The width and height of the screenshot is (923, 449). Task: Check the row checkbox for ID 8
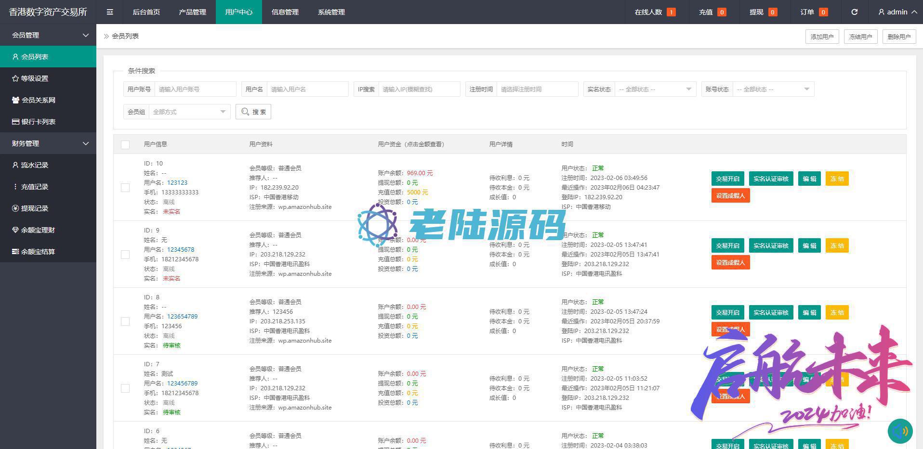click(125, 321)
